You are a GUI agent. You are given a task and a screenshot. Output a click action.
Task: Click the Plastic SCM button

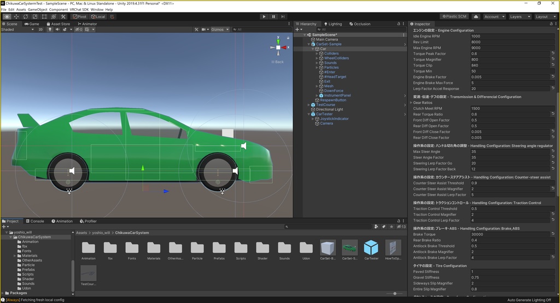point(454,16)
